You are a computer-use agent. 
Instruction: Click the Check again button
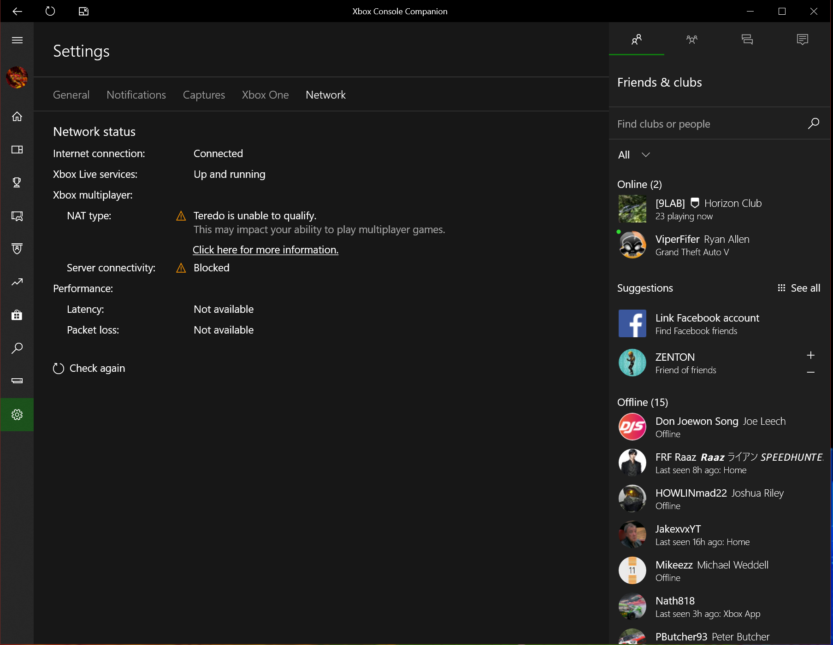[x=89, y=369]
